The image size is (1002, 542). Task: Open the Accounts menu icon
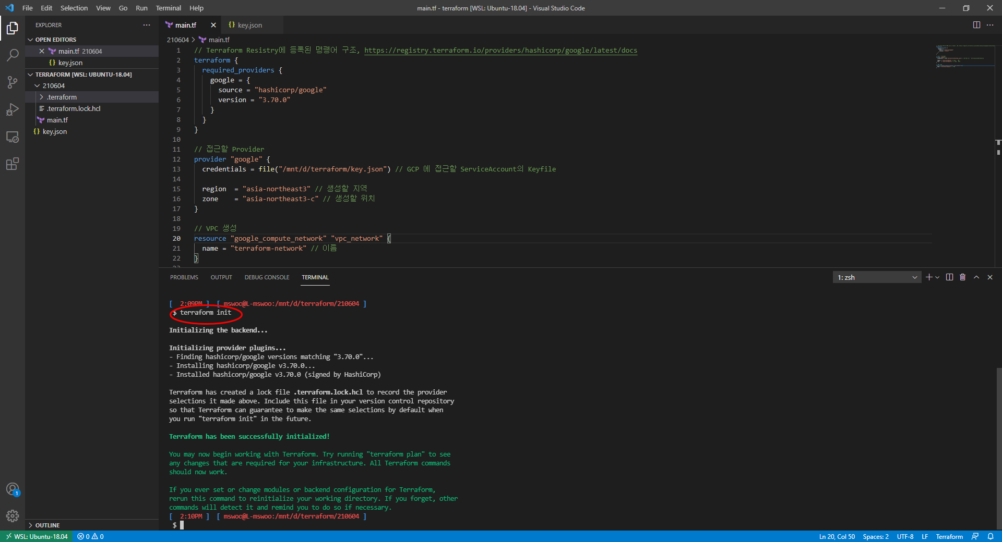point(13,489)
